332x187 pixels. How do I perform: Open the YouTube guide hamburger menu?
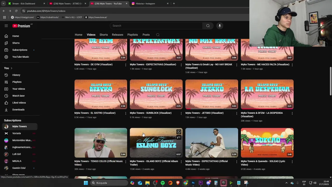(6, 26)
